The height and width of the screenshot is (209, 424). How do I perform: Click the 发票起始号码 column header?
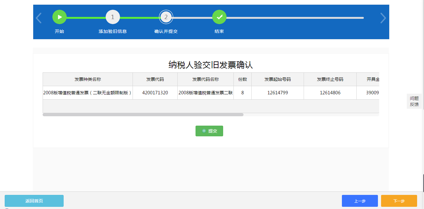pyautogui.click(x=278, y=79)
